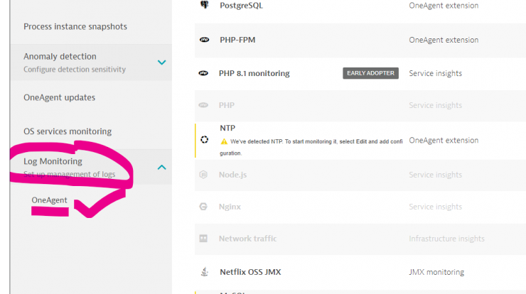Screen dimensions: 526x294
Task: Expand the Anomaly detection chevron
Action: point(161,62)
